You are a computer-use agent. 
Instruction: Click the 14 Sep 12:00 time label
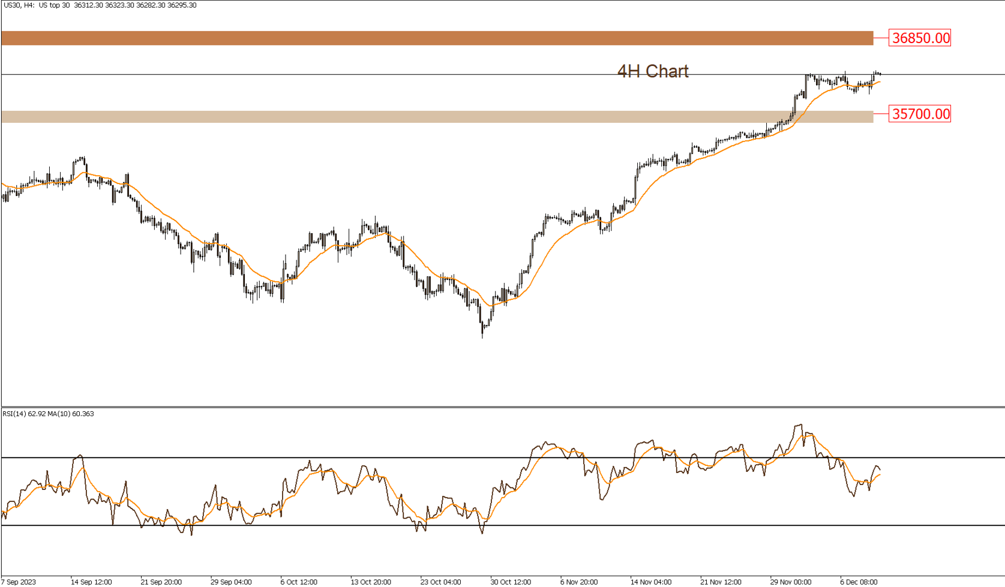pos(91,582)
